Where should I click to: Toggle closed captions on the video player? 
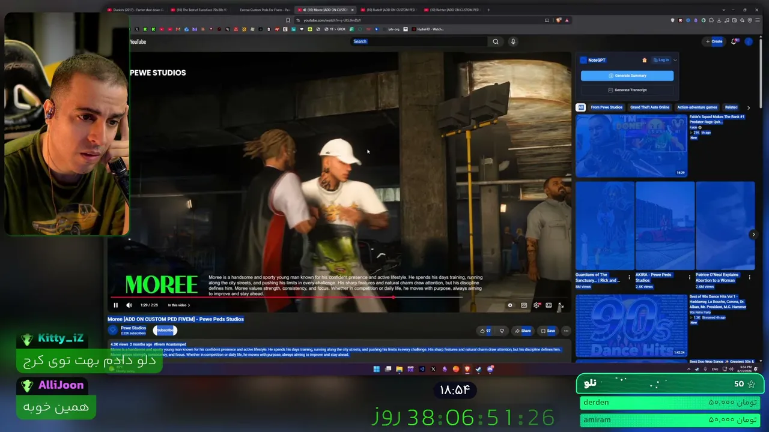tap(524, 305)
